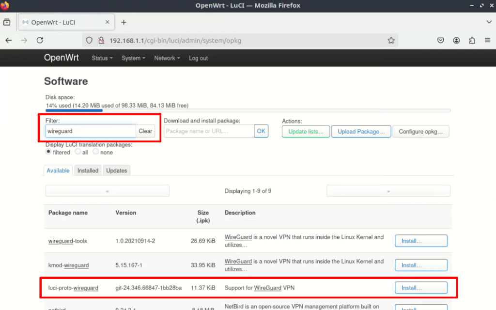Click the next page » button
The image size is (496, 310).
[388, 191]
